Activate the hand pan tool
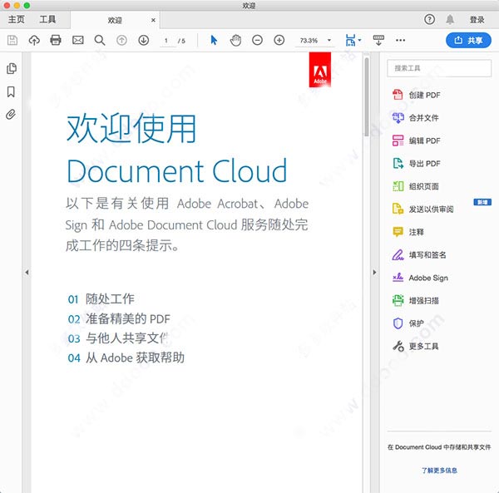The width and height of the screenshot is (499, 493). point(235,41)
